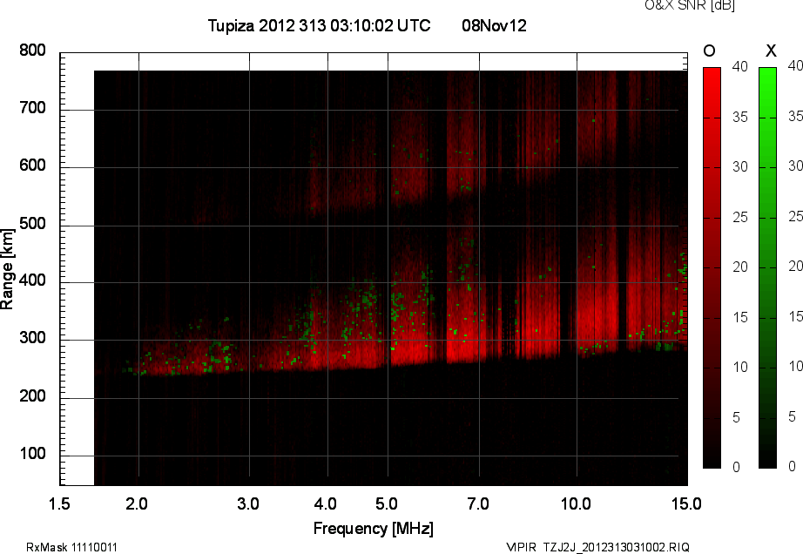Screen dimensions: 803x554
Task: Click the 0 label on the O colorbar
Action: 736,467
